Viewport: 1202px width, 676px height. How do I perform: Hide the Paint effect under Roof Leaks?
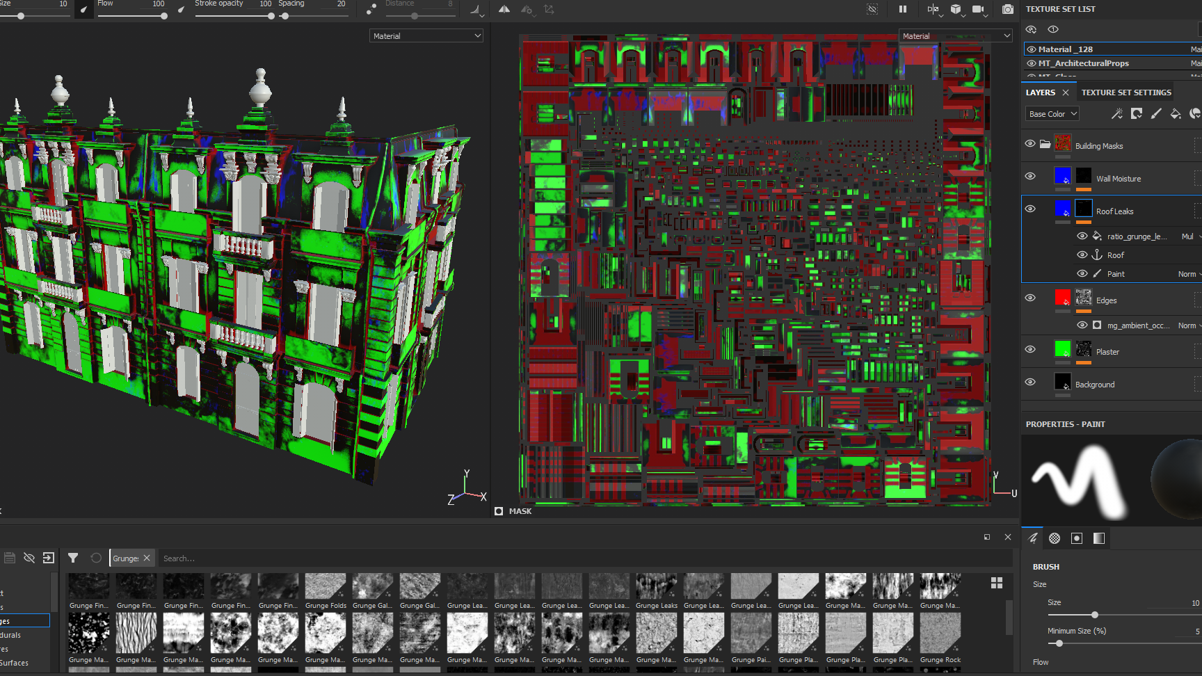click(1082, 273)
